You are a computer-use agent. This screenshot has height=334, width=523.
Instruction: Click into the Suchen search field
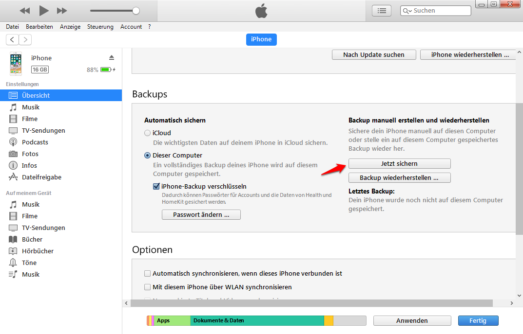436,11
